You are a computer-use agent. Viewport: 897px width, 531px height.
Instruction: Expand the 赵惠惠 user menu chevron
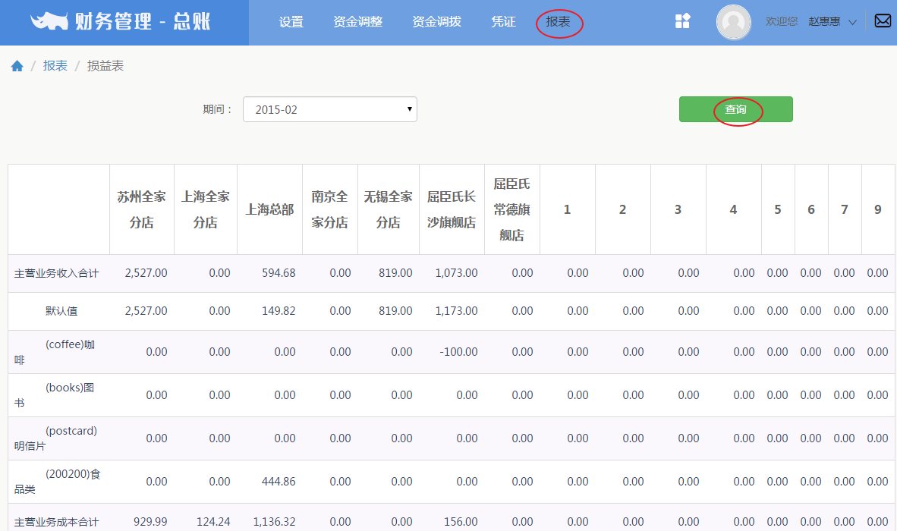pyautogui.click(x=852, y=22)
